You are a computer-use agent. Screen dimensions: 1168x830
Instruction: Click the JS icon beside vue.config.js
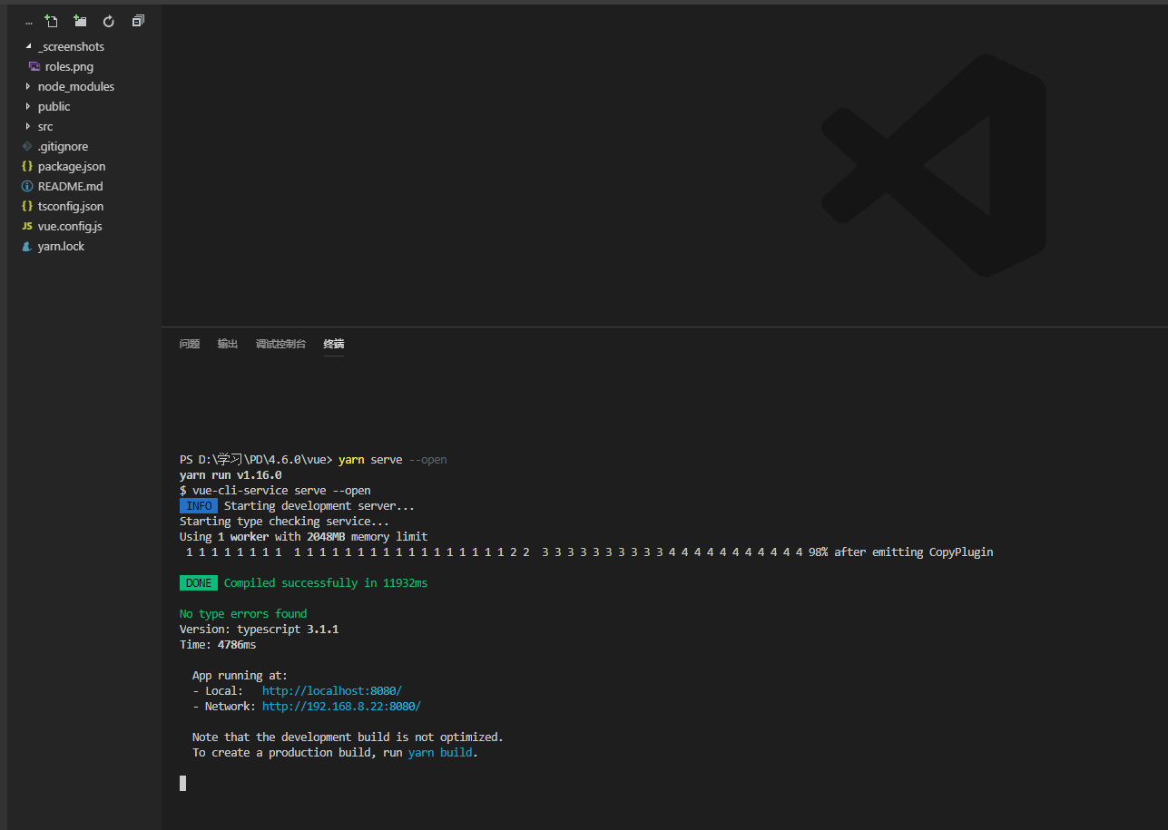pyautogui.click(x=27, y=226)
